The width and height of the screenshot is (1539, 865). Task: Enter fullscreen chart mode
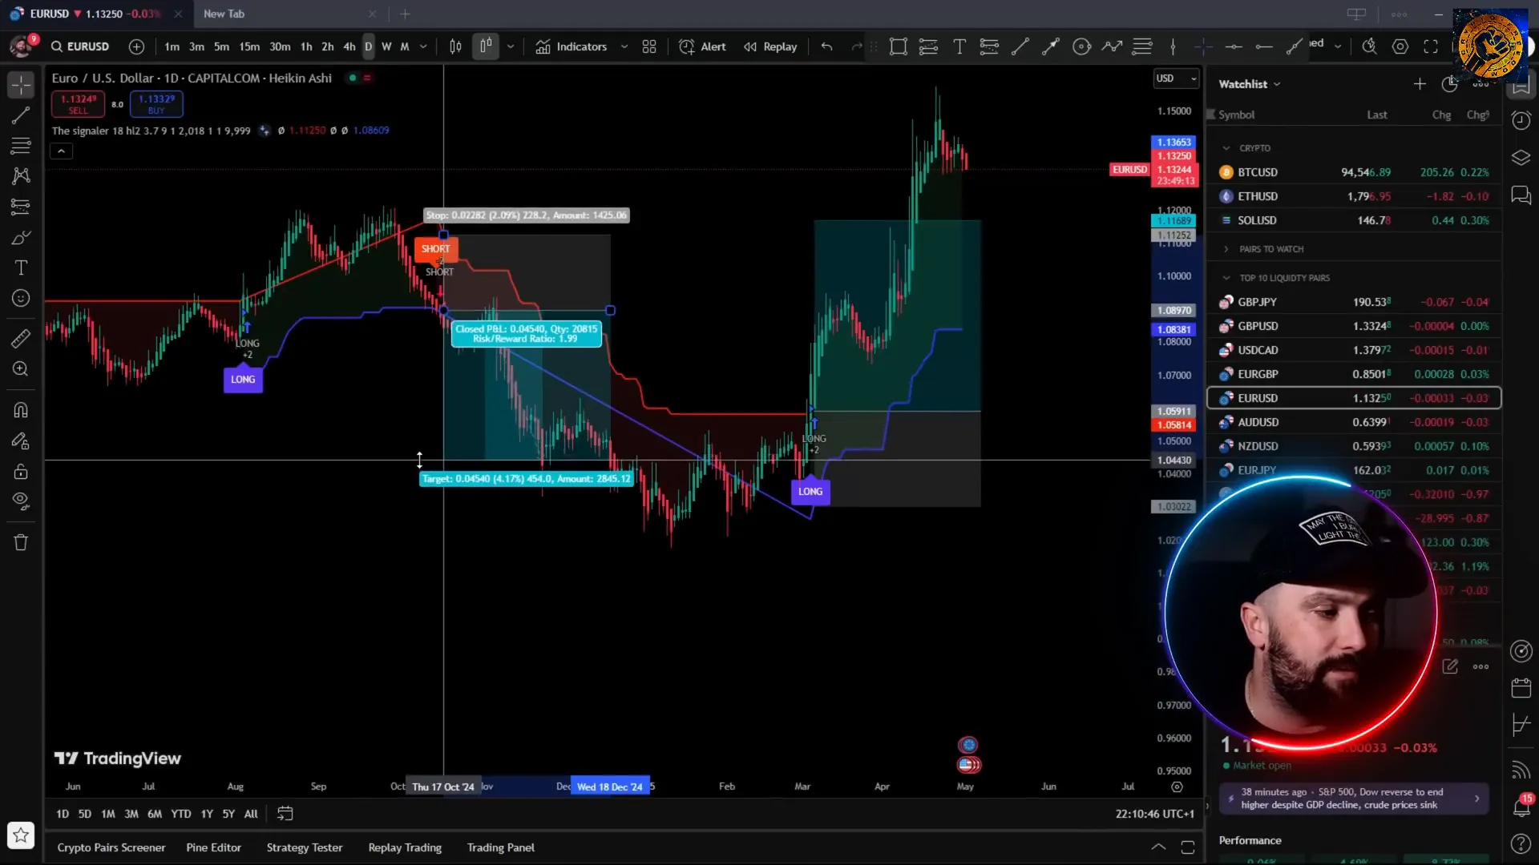click(x=1431, y=46)
